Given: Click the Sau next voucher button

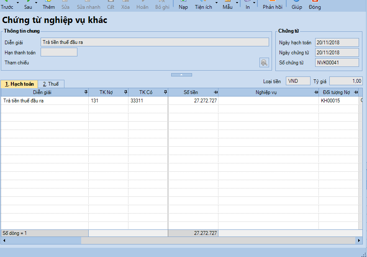Looking at the screenshot, I should point(28,5).
